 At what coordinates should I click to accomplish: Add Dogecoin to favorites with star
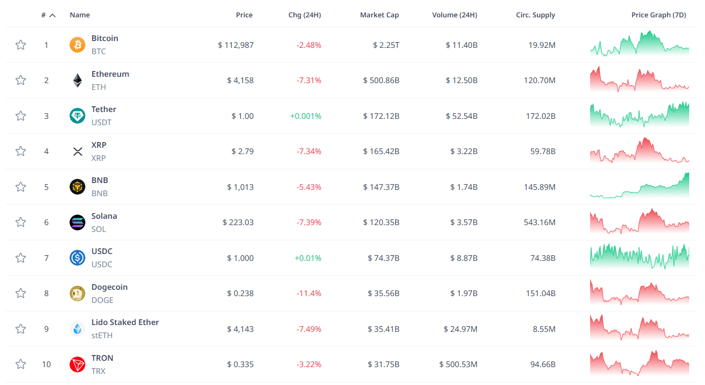21,293
